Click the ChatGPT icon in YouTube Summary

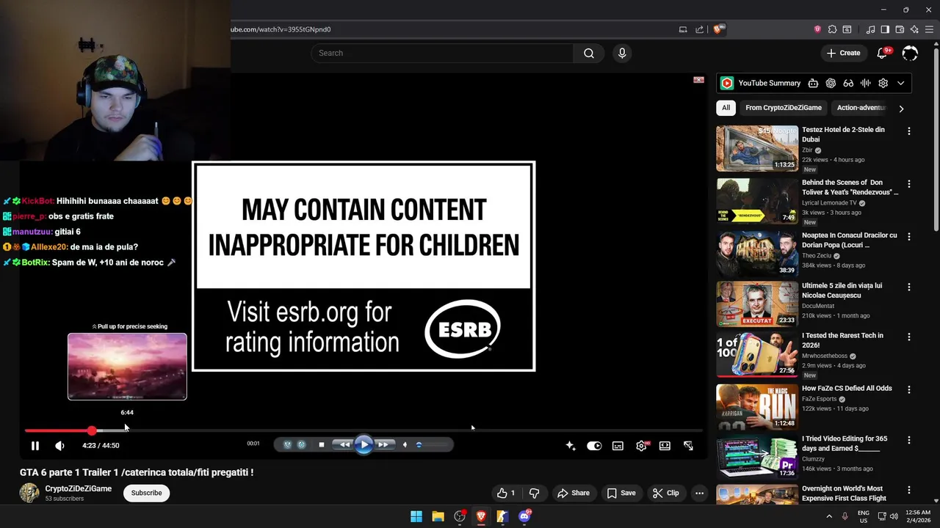click(x=831, y=83)
